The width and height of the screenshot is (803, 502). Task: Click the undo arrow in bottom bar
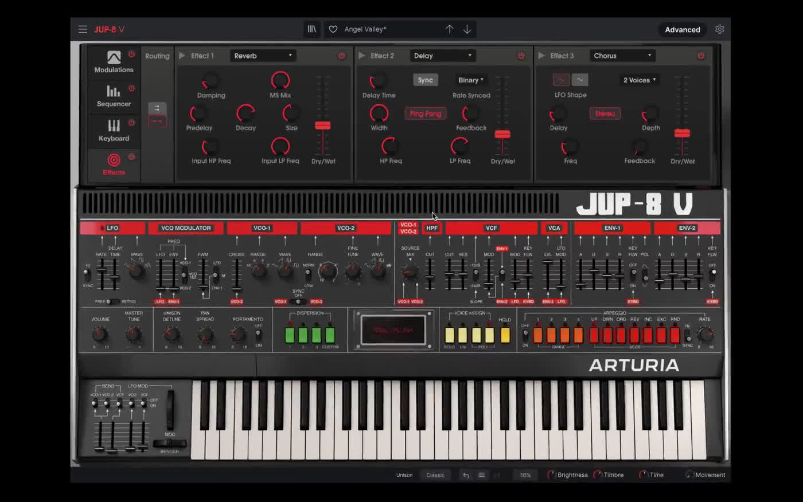click(x=466, y=475)
